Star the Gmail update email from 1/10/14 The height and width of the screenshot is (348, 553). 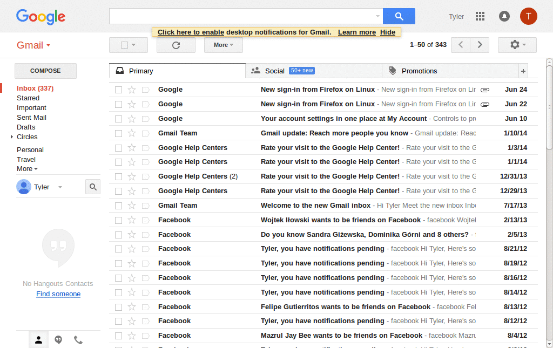pyautogui.click(x=132, y=133)
